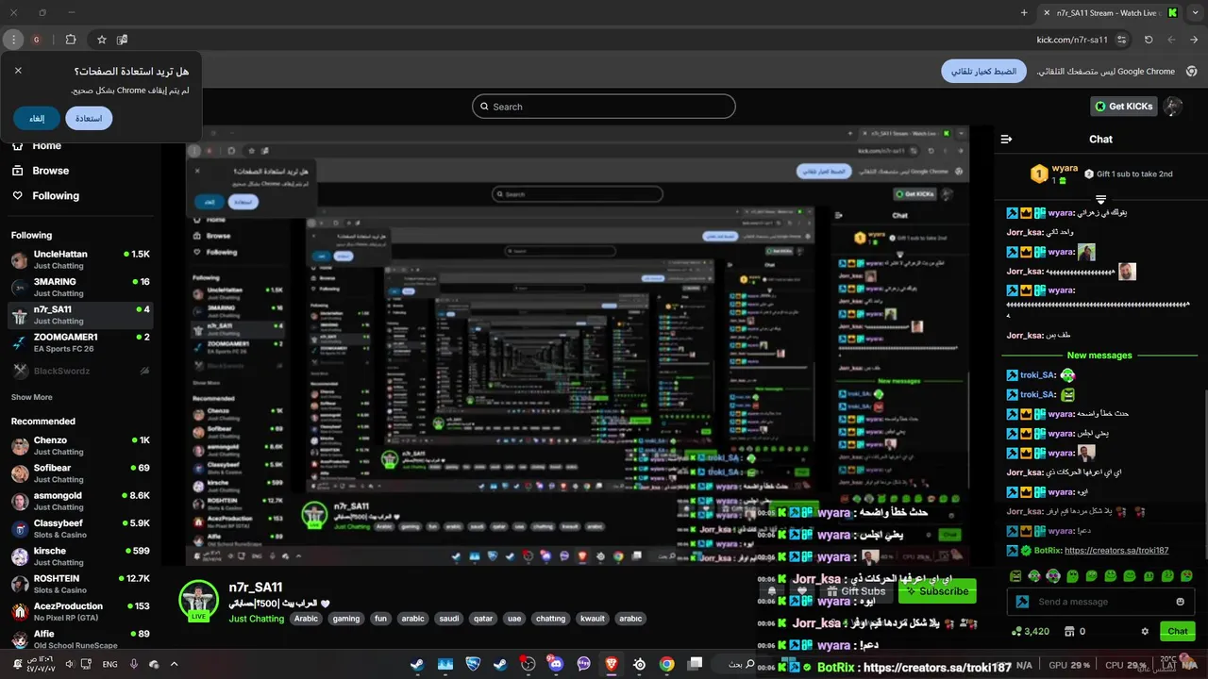Image resolution: width=1208 pixels, height=679 pixels.
Task: Click the saudi tag
Action: tap(449, 619)
